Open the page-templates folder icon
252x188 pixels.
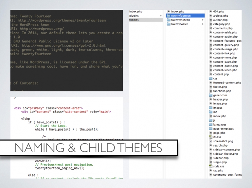[210, 129]
